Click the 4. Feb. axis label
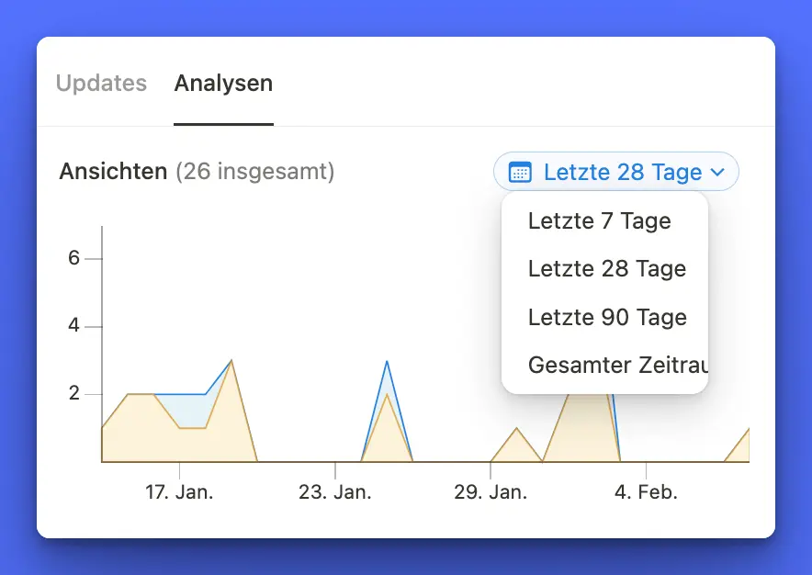 pos(646,492)
